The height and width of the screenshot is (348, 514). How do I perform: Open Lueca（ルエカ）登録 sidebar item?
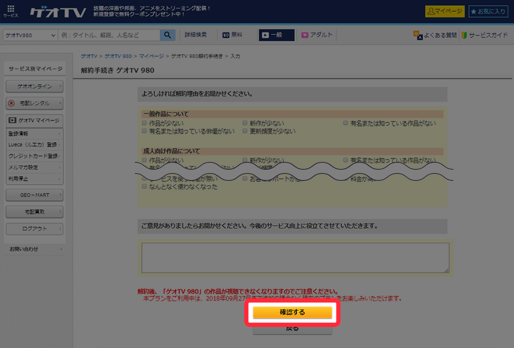34,145
